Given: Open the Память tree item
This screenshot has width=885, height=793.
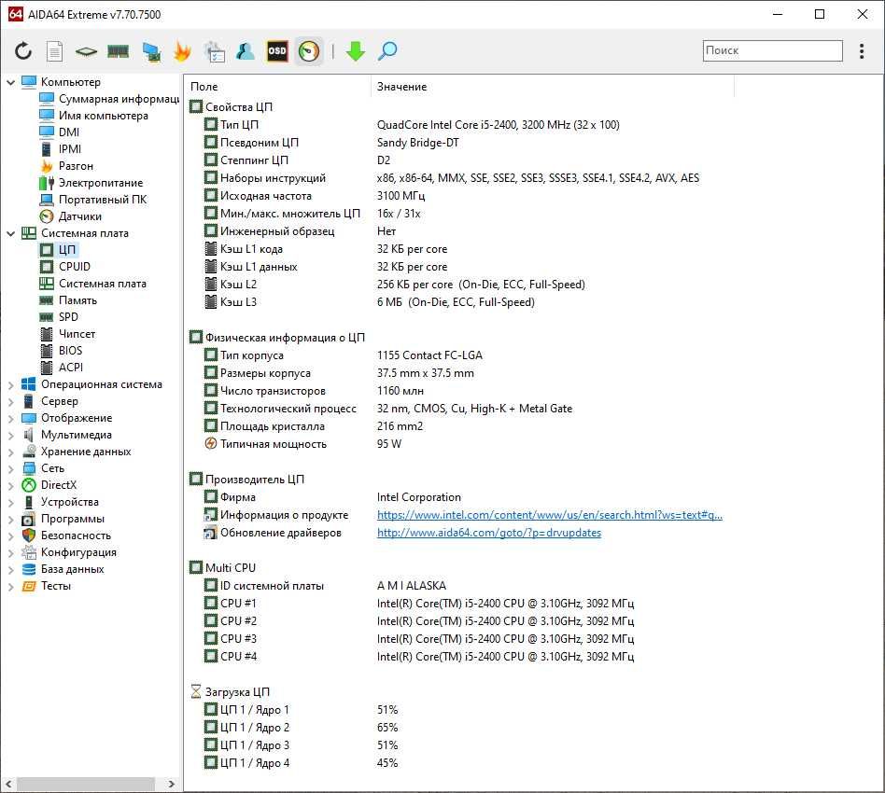Looking at the screenshot, I should tap(77, 300).
